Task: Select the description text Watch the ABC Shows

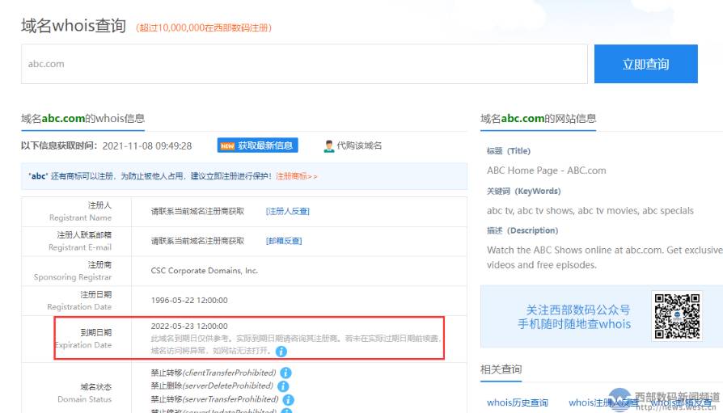Action: [605, 257]
